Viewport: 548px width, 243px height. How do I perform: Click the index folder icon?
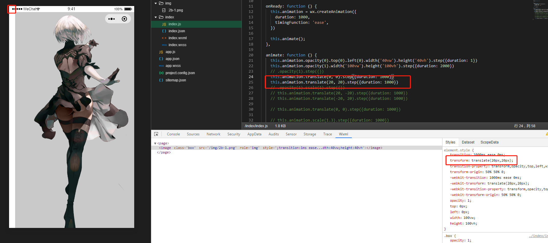(x=161, y=17)
